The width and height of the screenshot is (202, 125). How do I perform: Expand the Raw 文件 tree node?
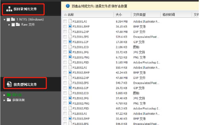click(9, 25)
